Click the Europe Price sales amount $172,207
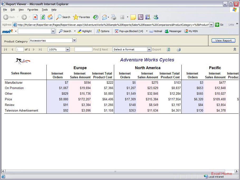 pyautogui.click(x=84, y=99)
